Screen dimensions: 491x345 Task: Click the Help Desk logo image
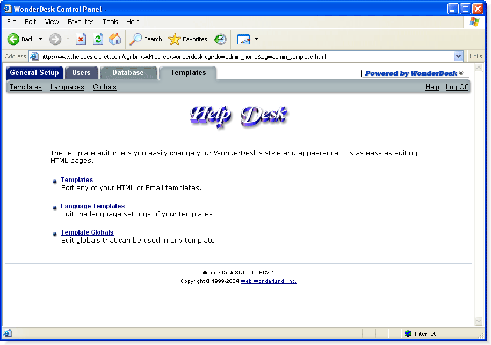pos(239,116)
